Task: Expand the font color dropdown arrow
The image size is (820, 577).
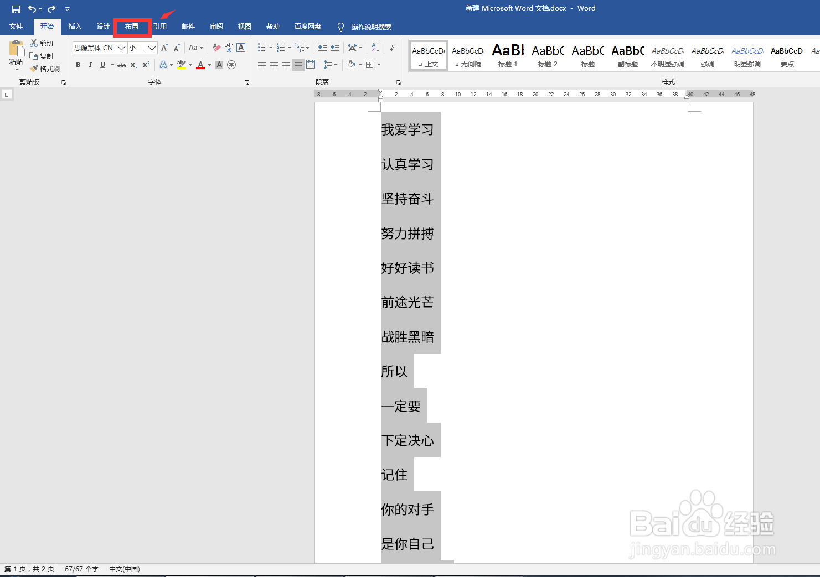Action: (x=210, y=65)
